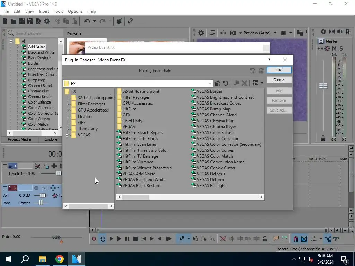
Task: Switch to Explorer tab
Action: click(x=51, y=139)
